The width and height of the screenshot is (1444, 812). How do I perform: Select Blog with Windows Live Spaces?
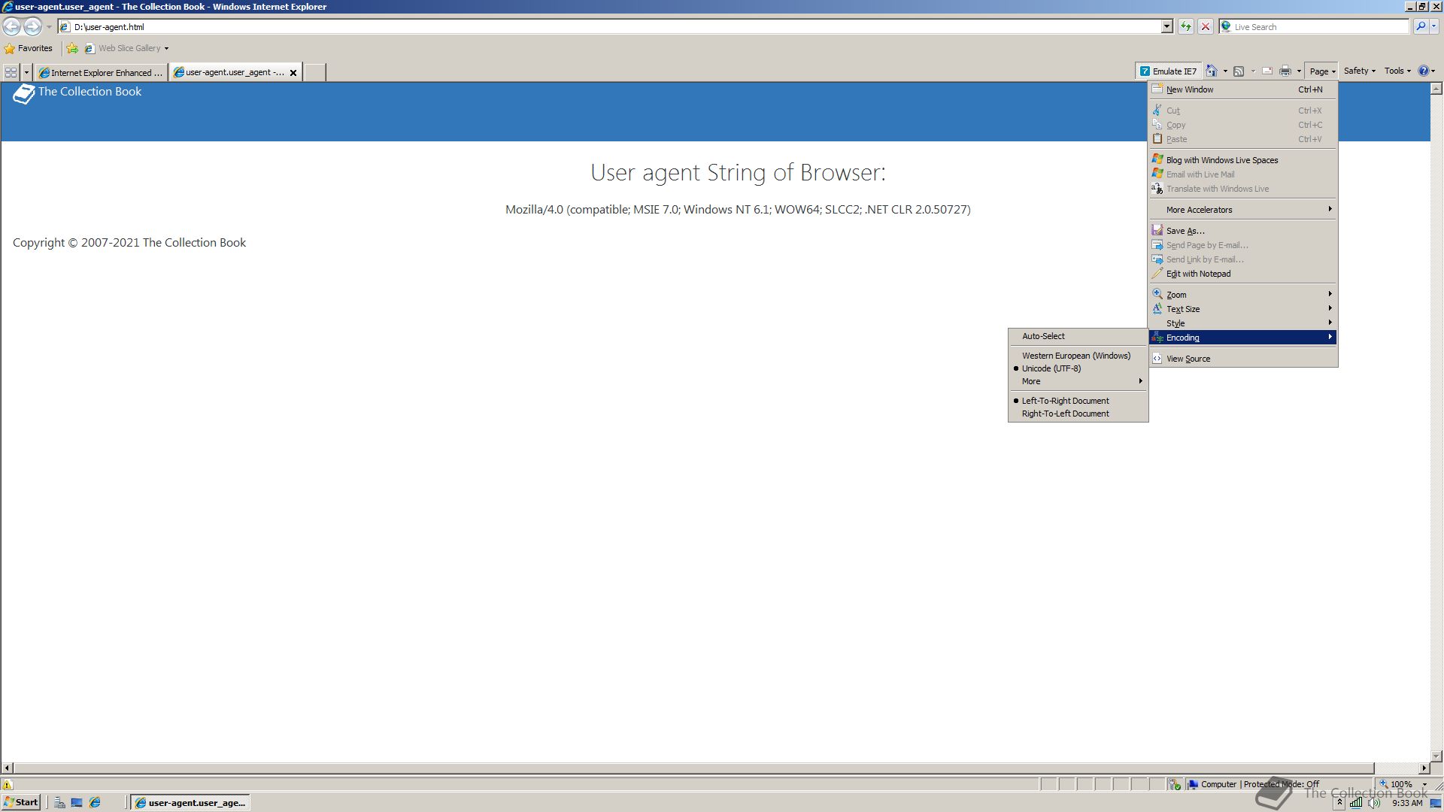[1243, 160]
